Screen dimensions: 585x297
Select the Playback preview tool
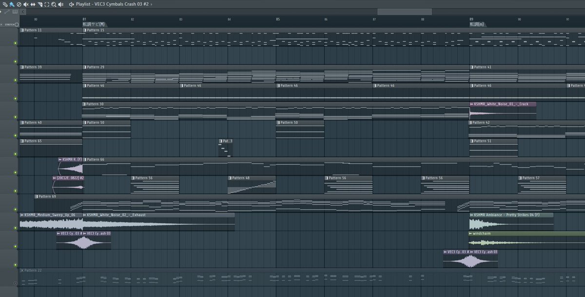[x=61, y=4]
